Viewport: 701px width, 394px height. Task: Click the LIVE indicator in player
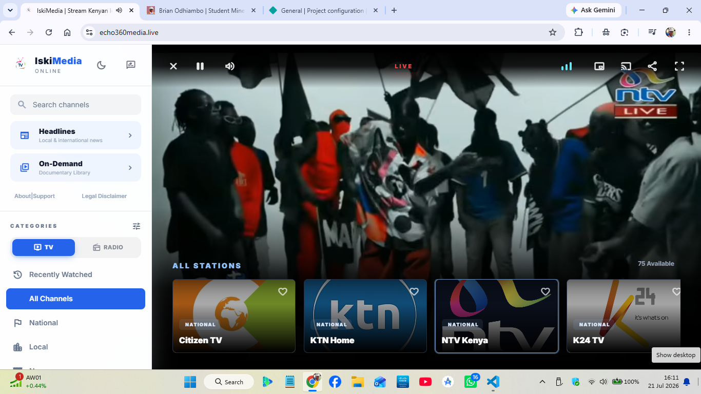point(403,66)
